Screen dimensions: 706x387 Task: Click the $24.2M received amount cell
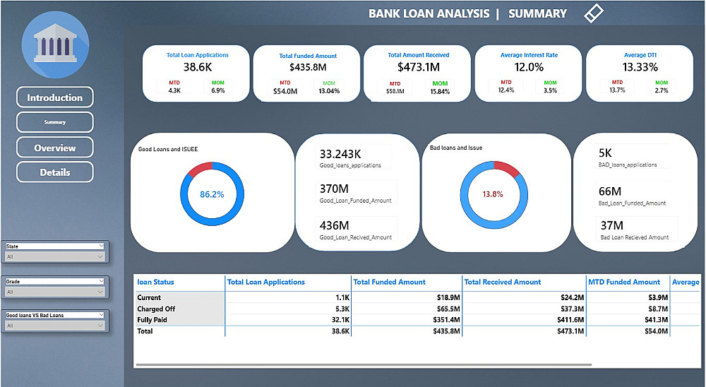(x=572, y=297)
